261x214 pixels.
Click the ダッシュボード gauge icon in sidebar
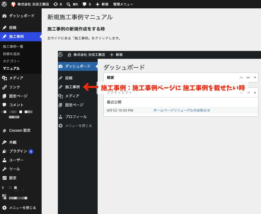[x=4, y=16]
